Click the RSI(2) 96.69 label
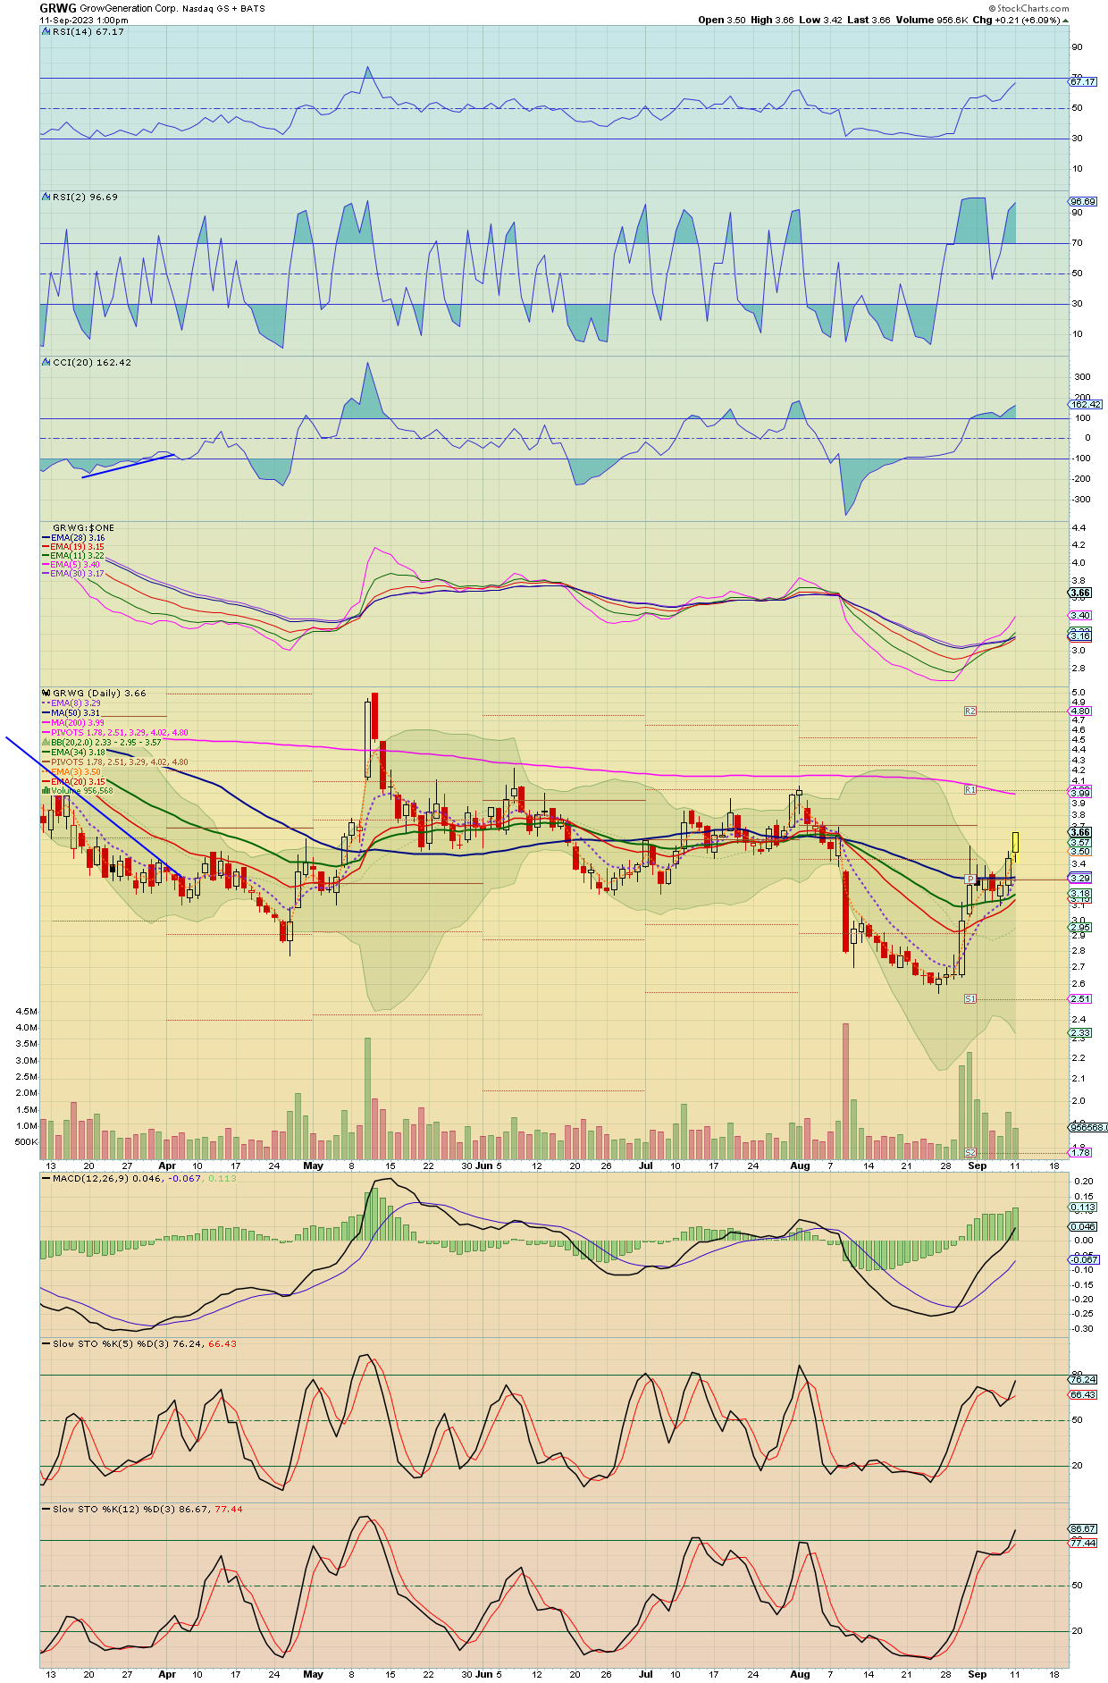Image resolution: width=1108 pixels, height=1683 pixels. pyautogui.click(x=85, y=197)
